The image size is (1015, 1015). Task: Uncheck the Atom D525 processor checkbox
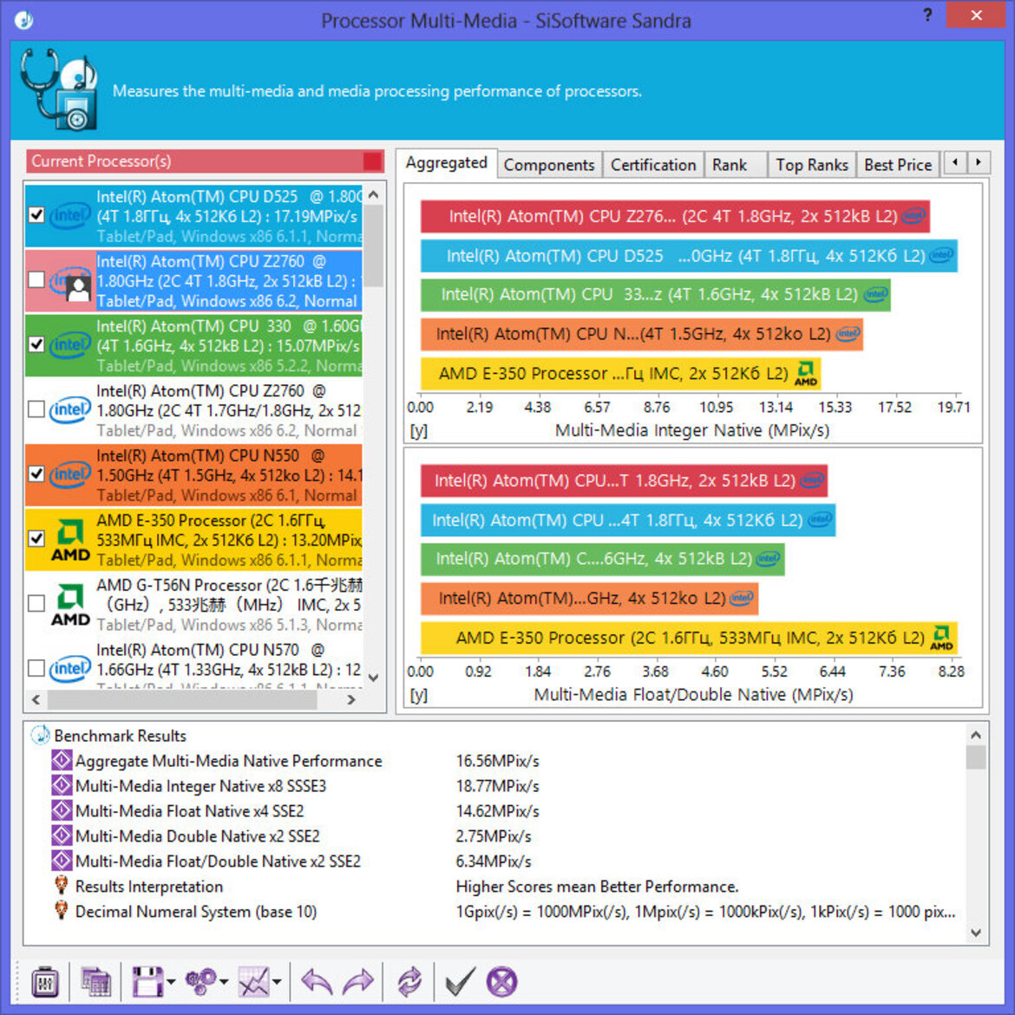tap(37, 215)
